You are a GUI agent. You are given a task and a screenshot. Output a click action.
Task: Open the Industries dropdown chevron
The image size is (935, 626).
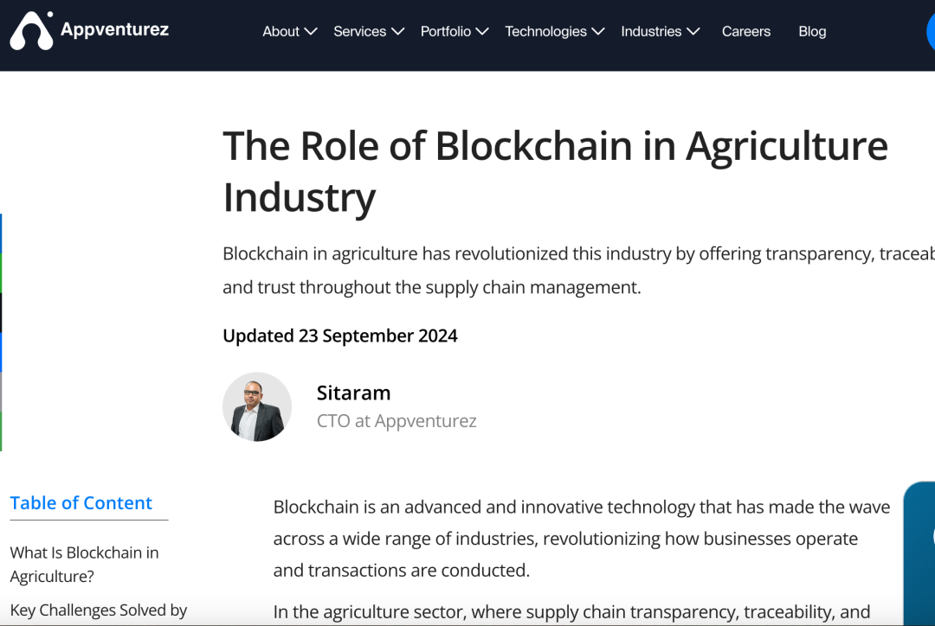pyautogui.click(x=693, y=32)
